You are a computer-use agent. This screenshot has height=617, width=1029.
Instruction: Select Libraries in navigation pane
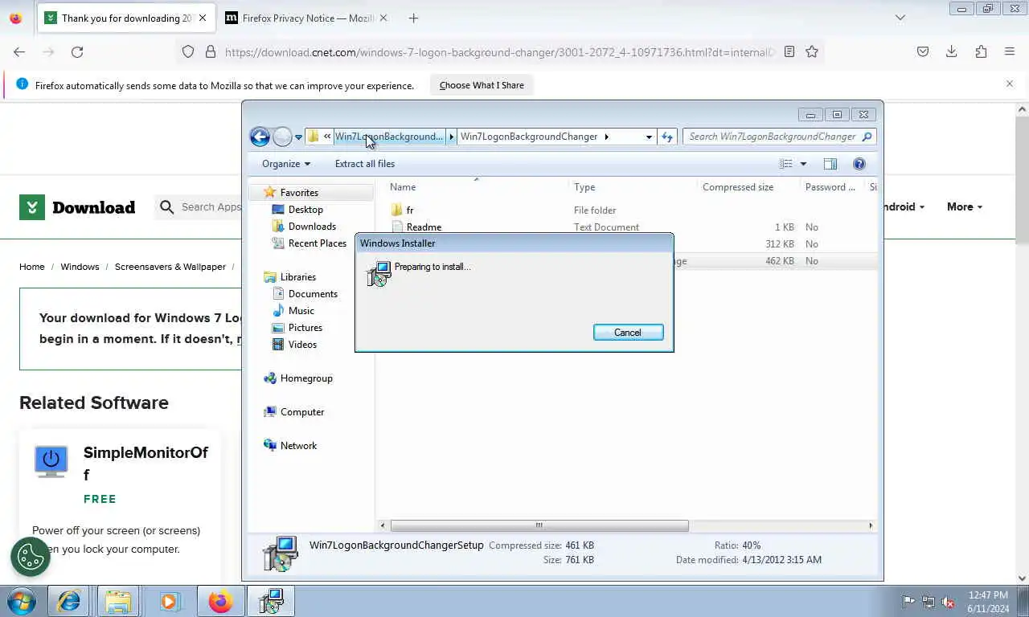pos(297,277)
